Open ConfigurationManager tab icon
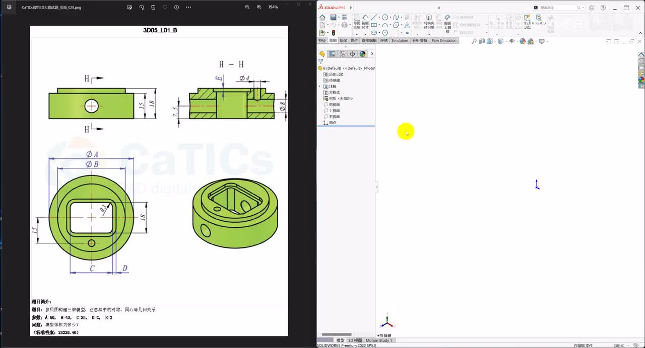Image resolution: width=645 pixels, height=348 pixels. [x=343, y=54]
